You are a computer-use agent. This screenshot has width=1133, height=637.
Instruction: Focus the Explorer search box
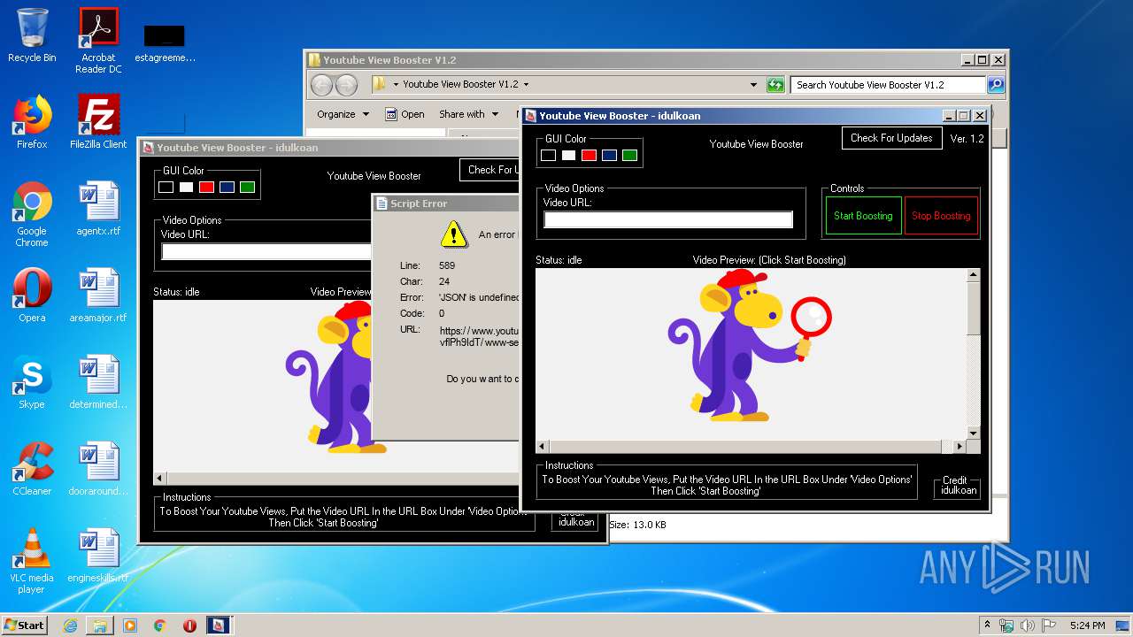click(x=888, y=85)
